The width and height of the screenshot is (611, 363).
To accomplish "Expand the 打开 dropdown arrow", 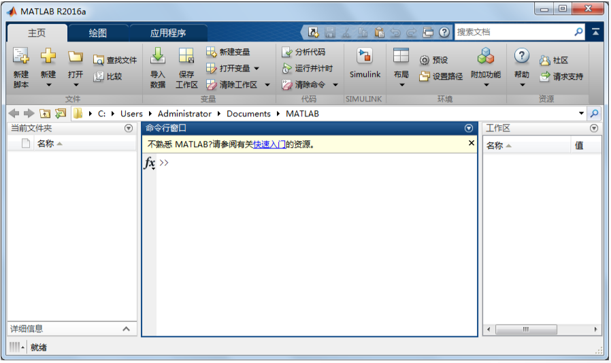I will pyautogui.click(x=76, y=85).
